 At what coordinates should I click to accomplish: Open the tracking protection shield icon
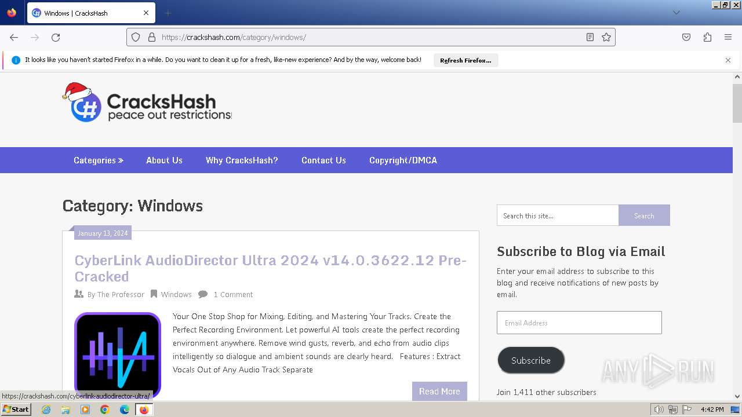[136, 37]
